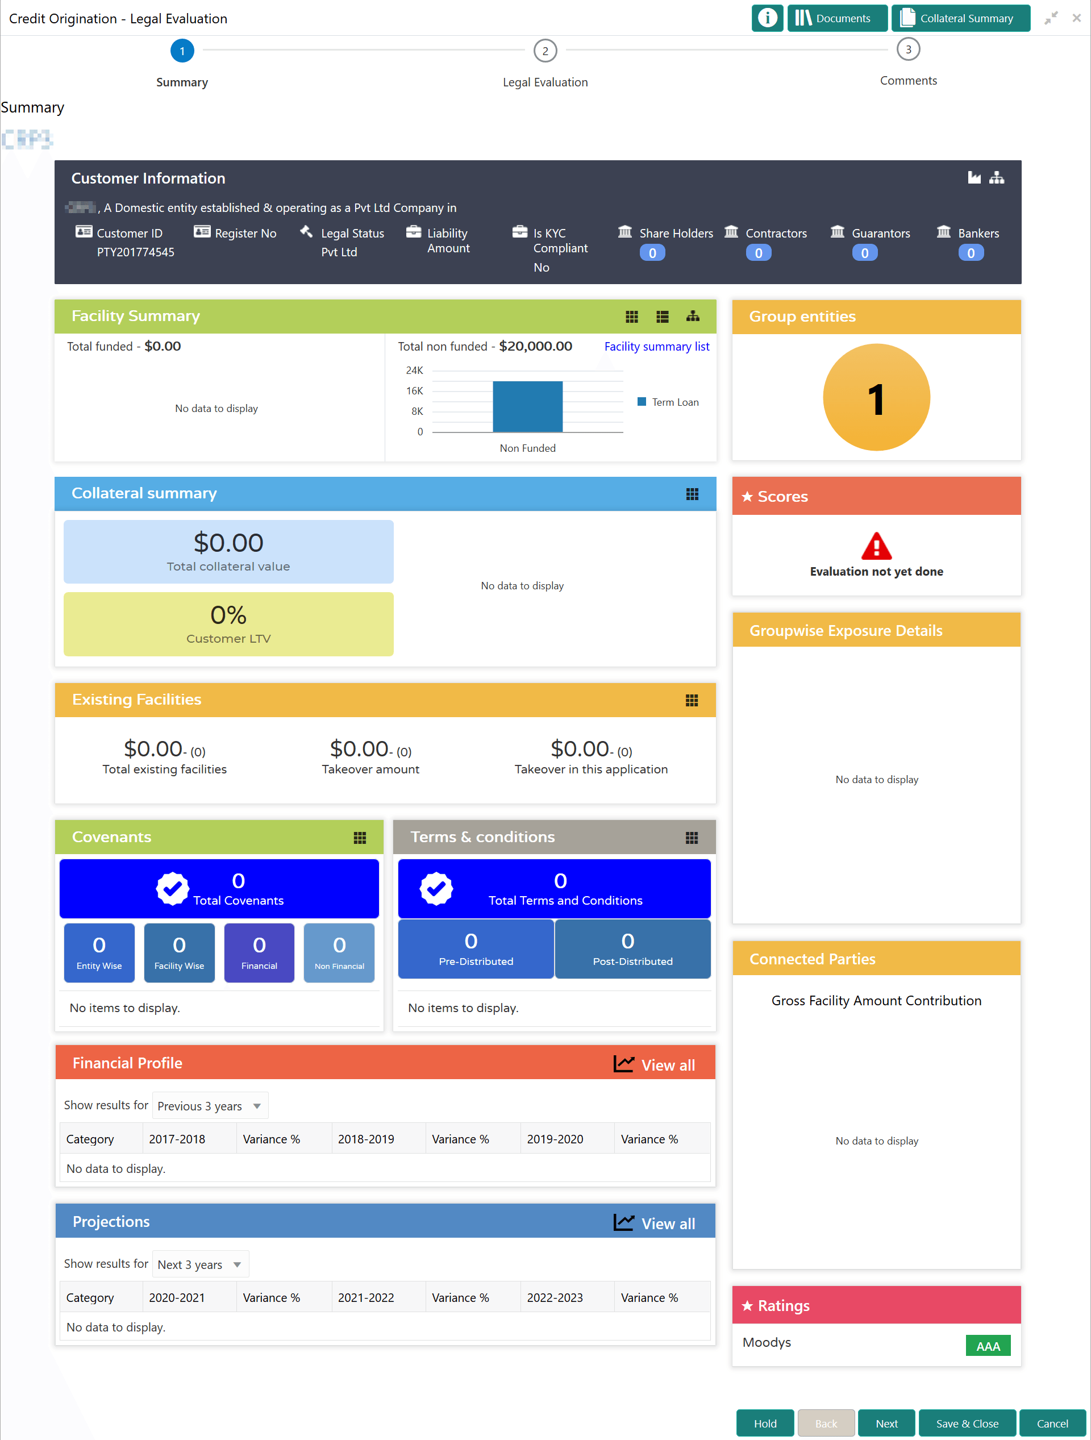Screen dimensions: 1091x1440
Task: Click grid icon in Collateral summary header
Action: (692, 494)
